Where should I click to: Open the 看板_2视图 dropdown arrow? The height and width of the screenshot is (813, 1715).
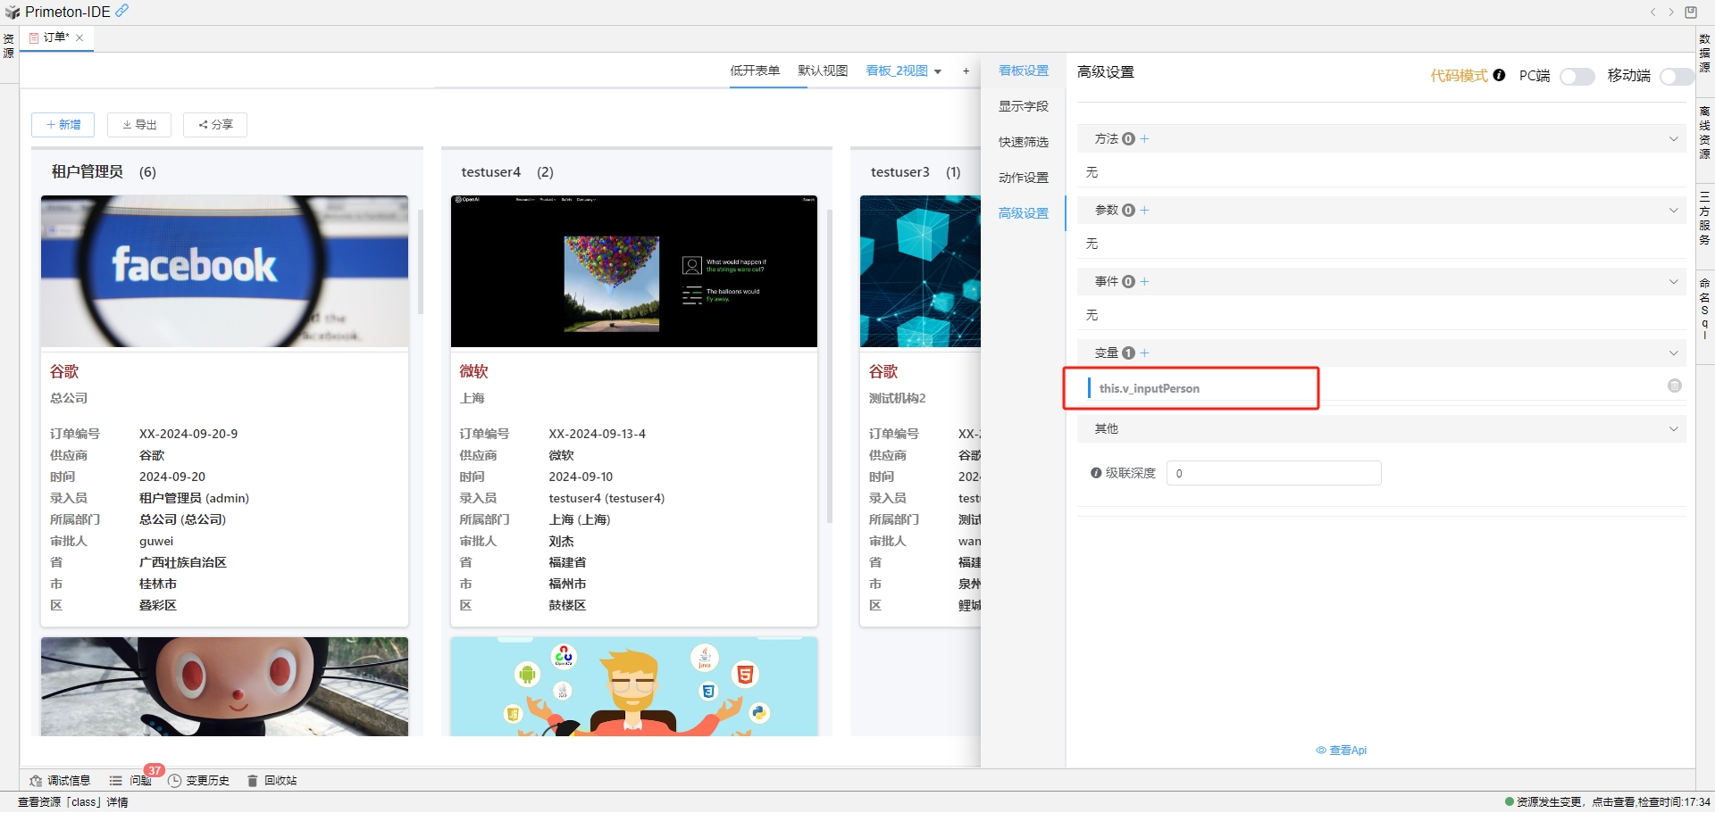click(938, 71)
